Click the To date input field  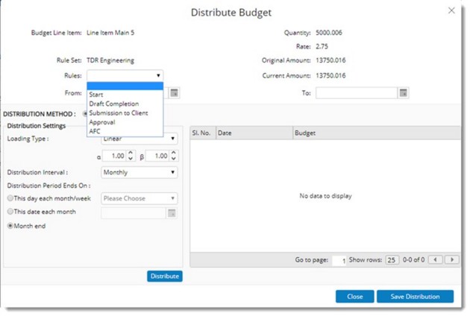356,93
